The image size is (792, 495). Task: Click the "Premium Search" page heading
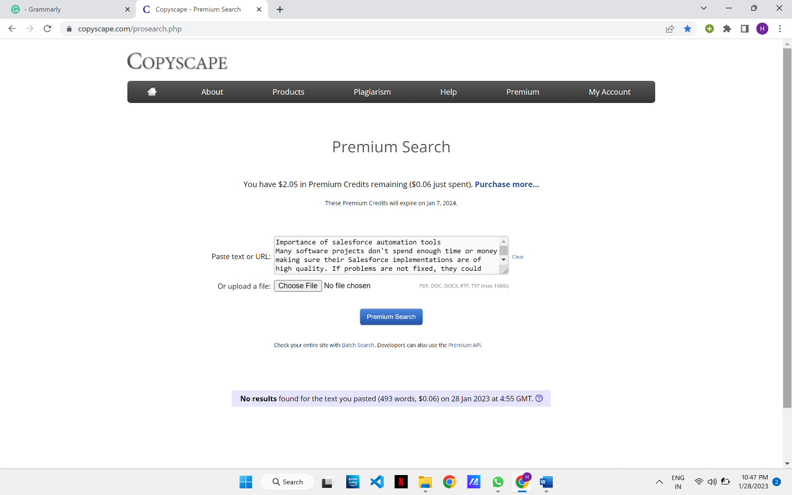[x=391, y=147]
